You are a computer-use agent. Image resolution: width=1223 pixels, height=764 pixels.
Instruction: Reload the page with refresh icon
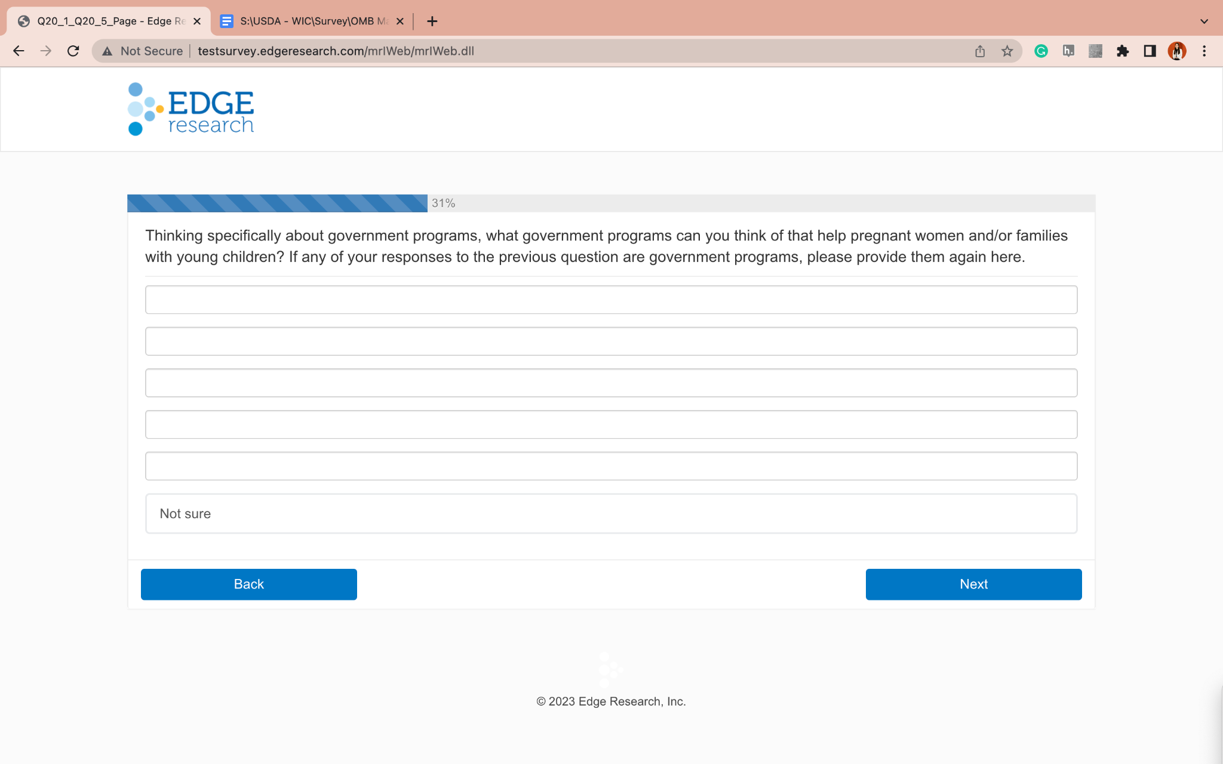coord(73,51)
